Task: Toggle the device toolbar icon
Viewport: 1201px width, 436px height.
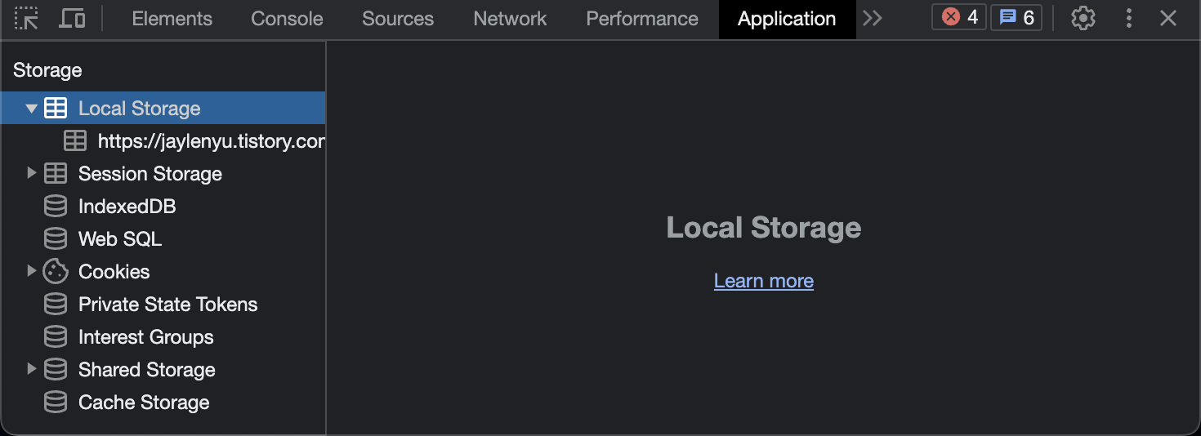Action: click(x=72, y=18)
